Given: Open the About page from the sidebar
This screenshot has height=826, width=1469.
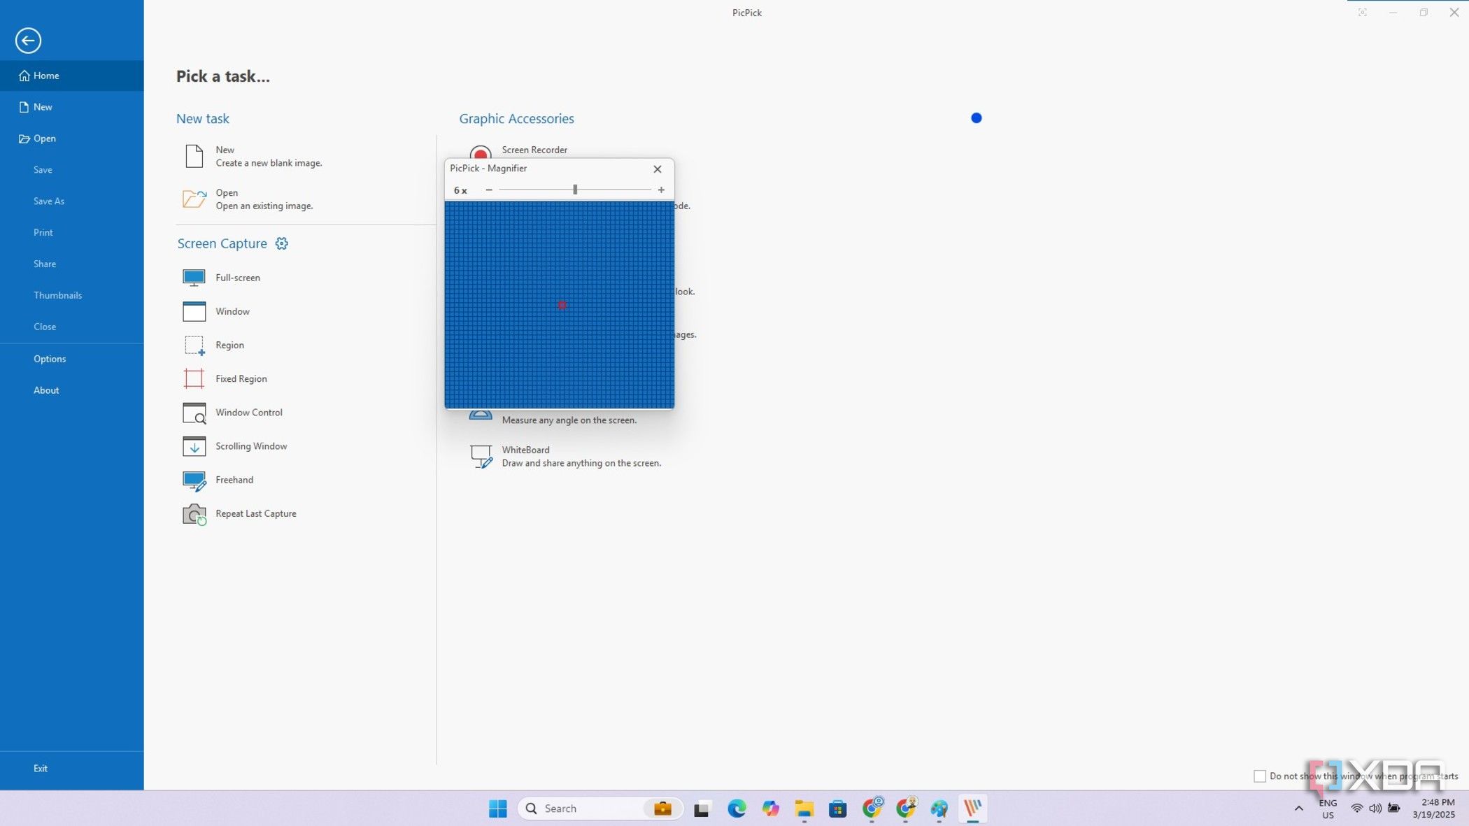Looking at the screenshot, I should (46, 390).
